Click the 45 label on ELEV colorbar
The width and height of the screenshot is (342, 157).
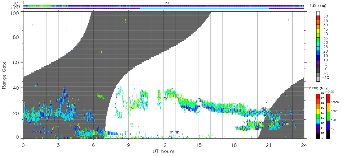coord(325,30)
